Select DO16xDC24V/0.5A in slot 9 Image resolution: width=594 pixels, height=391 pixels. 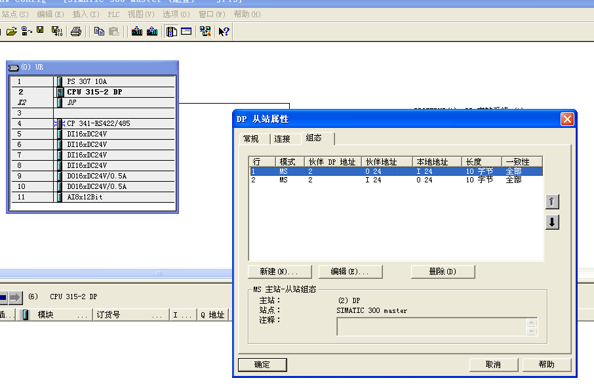(x=93, y=176)
